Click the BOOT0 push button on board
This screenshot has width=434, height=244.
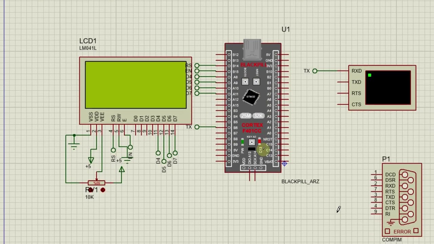pyautogui.click(x=245, y=82)
